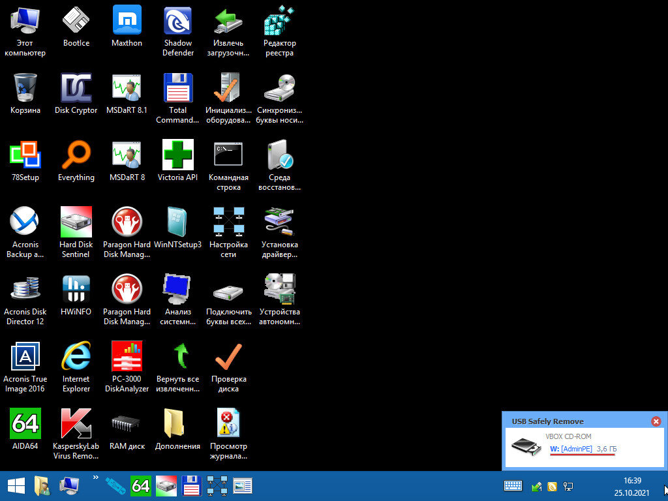The width and height of the screenshot is (668, 501).
Task: Select the Просмотр журнала... desktop icon
Action: [x=228, y=434]
